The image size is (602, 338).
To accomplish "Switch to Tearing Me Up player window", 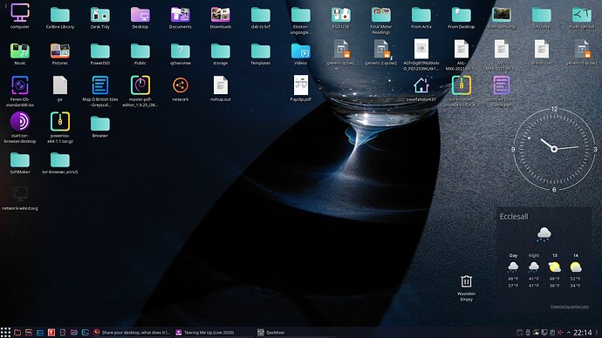I will click(205, 332).
